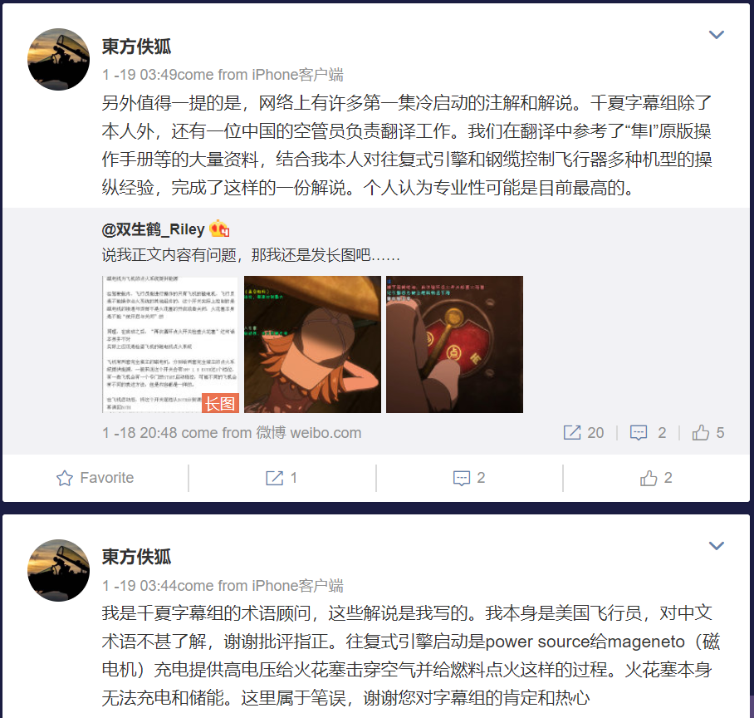Like the quoted post showing 5 likes
The width and height of the screenshot is (754, 718).
701,433
